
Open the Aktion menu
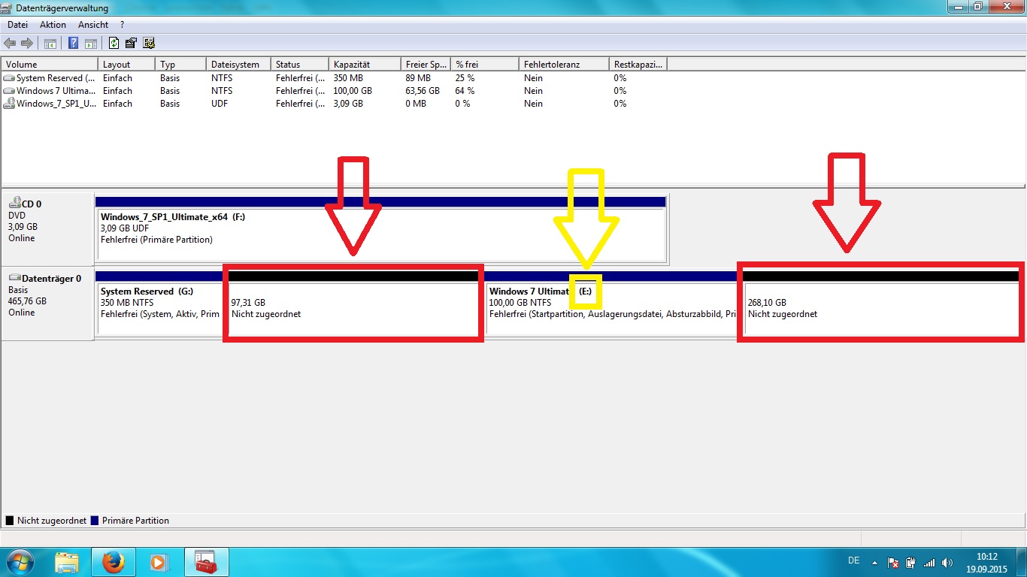pos(53,25)
